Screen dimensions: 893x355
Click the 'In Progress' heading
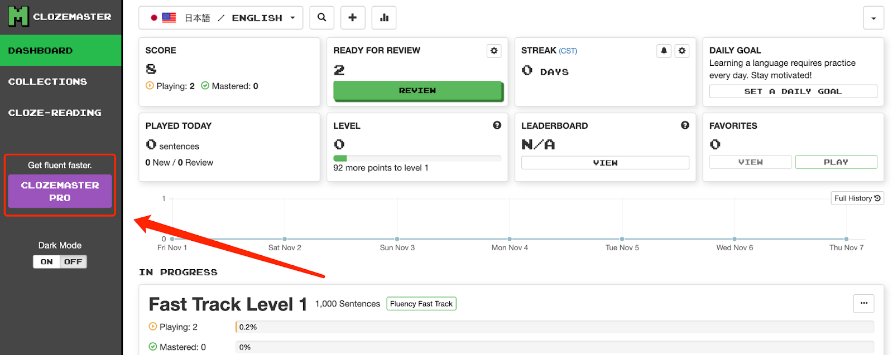(178, 272)
